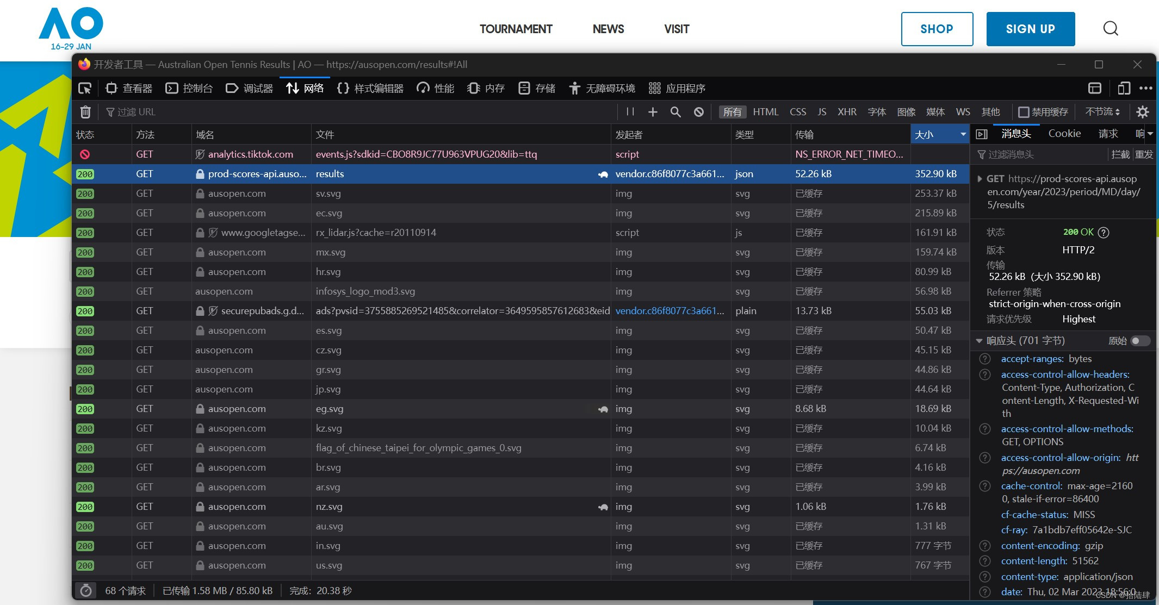Image resolution: width=1159 pixels, height=605 pixels.
Task: Toggle responsive design mode icon
Action: pos(1124,88)
